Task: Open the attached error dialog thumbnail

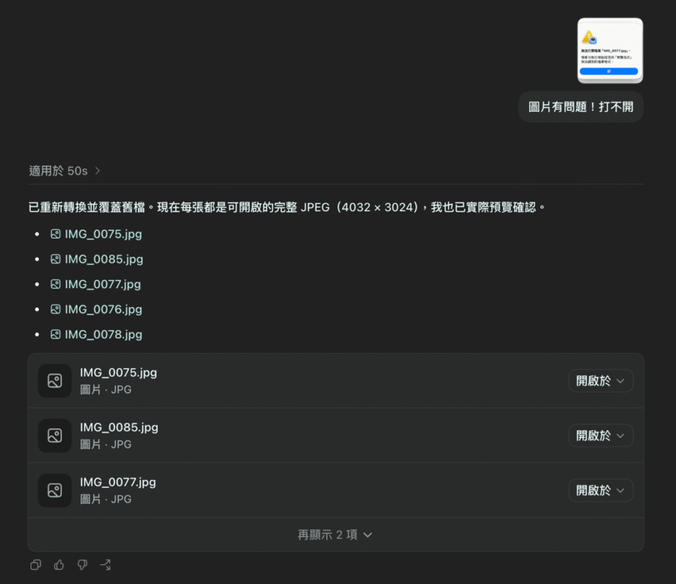Action: 610,50
